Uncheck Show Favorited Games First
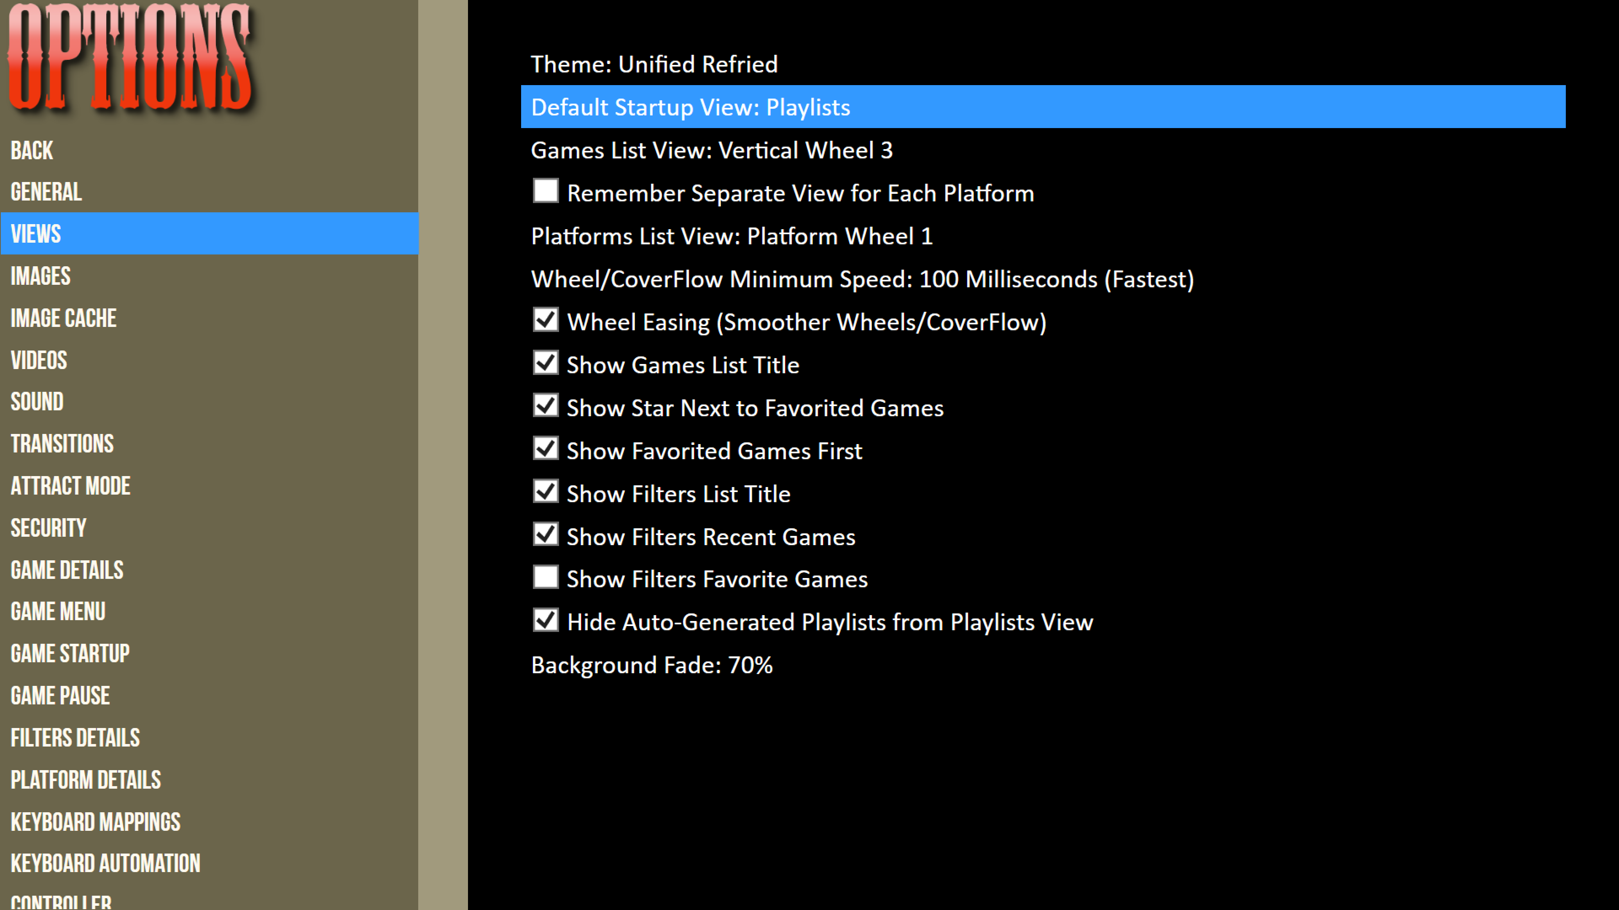 click(x=546, y=448)
